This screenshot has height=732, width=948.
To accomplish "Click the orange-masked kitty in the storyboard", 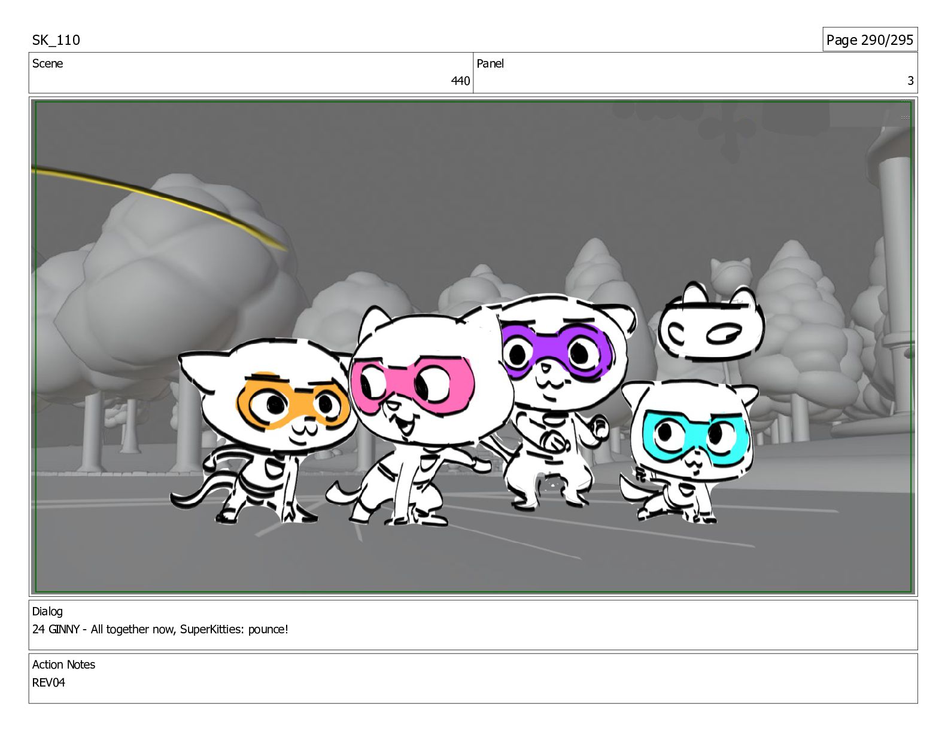I will [263, 431].
